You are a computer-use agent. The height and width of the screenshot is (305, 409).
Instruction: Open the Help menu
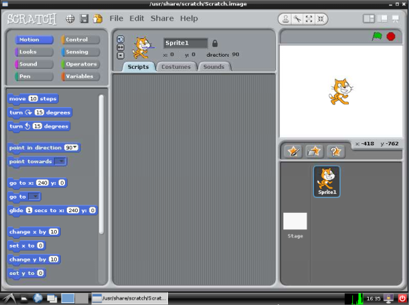tap(189, 18)
